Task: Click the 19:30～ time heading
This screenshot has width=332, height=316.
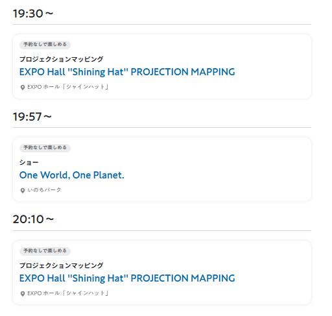Action: (33, 14)
